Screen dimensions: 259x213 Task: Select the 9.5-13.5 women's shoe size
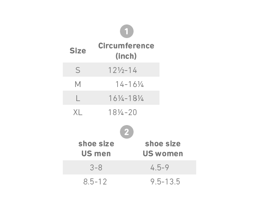[165, 182]
